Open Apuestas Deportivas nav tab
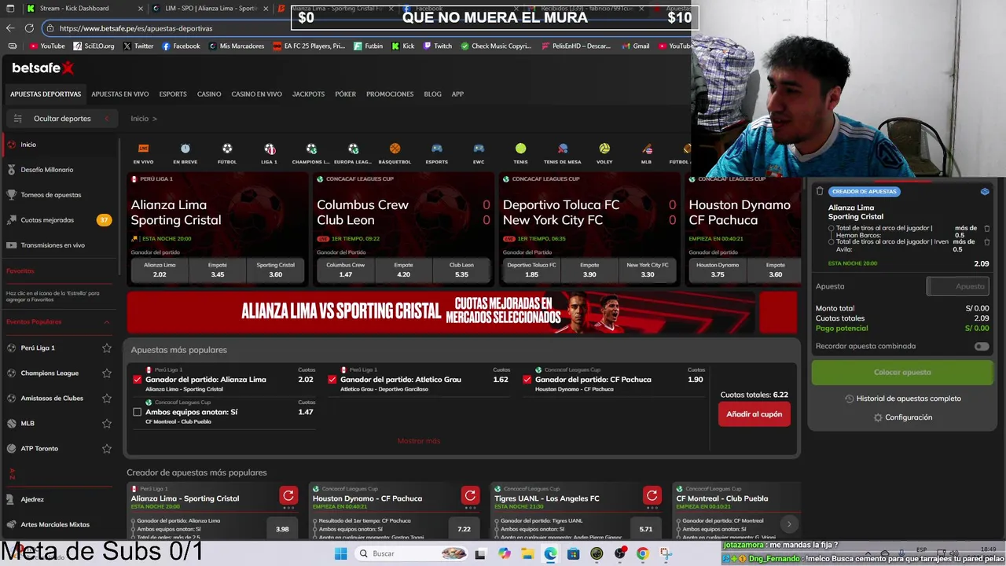 pyautogui.click(x=46, y=94)
